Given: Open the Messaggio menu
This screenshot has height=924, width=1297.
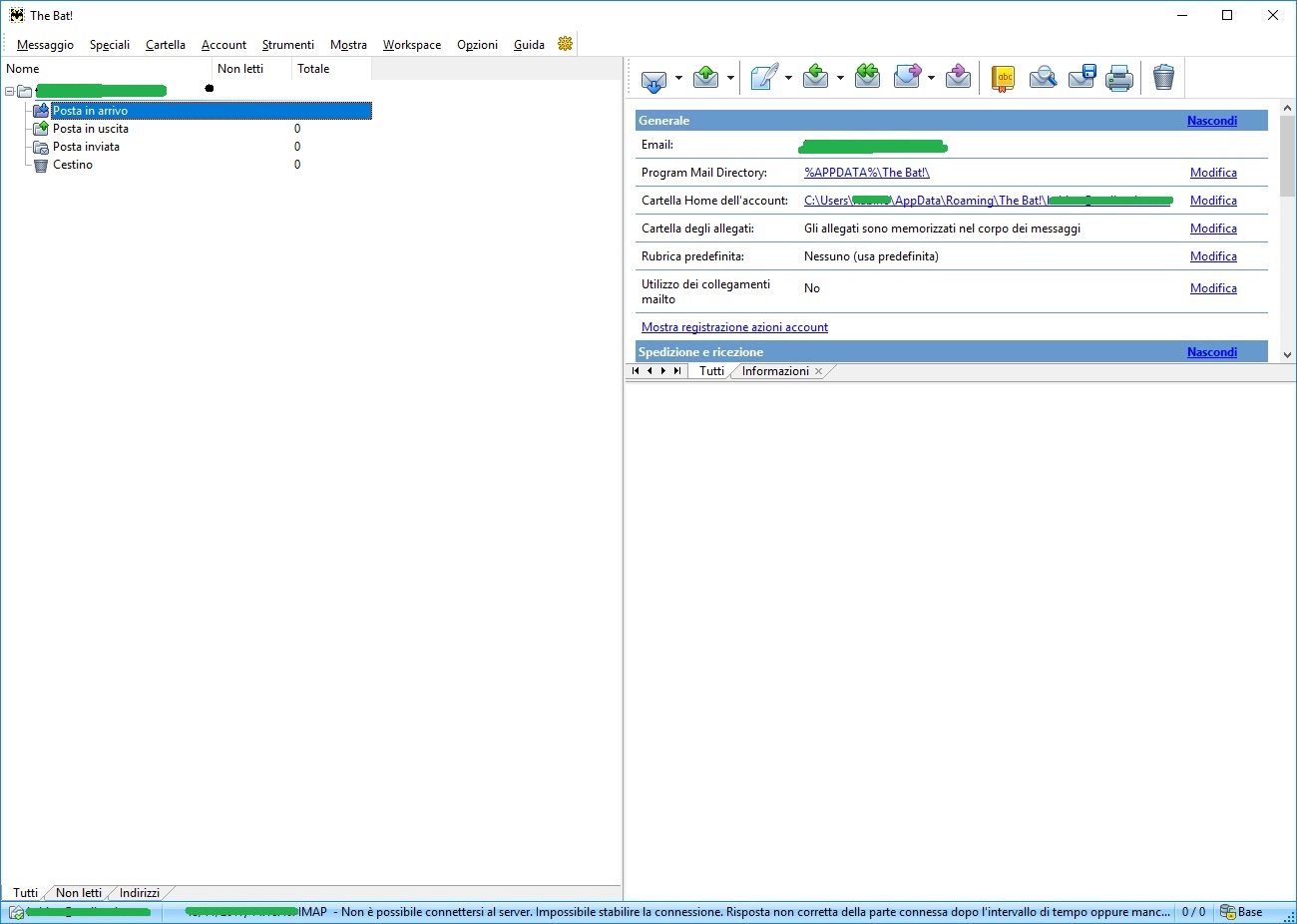Looking at the screenshot, I should (45, 45).
